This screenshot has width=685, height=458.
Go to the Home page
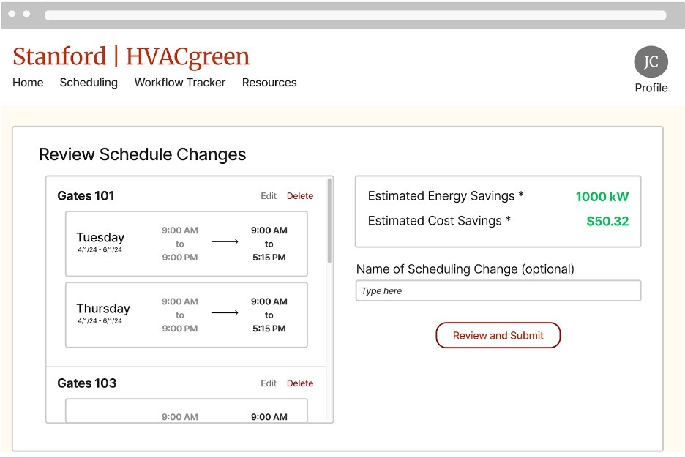click(x=28, y=83)
